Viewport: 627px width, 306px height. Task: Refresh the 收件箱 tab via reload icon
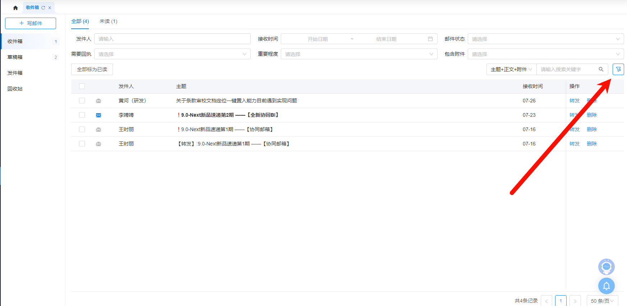[43, 8]
